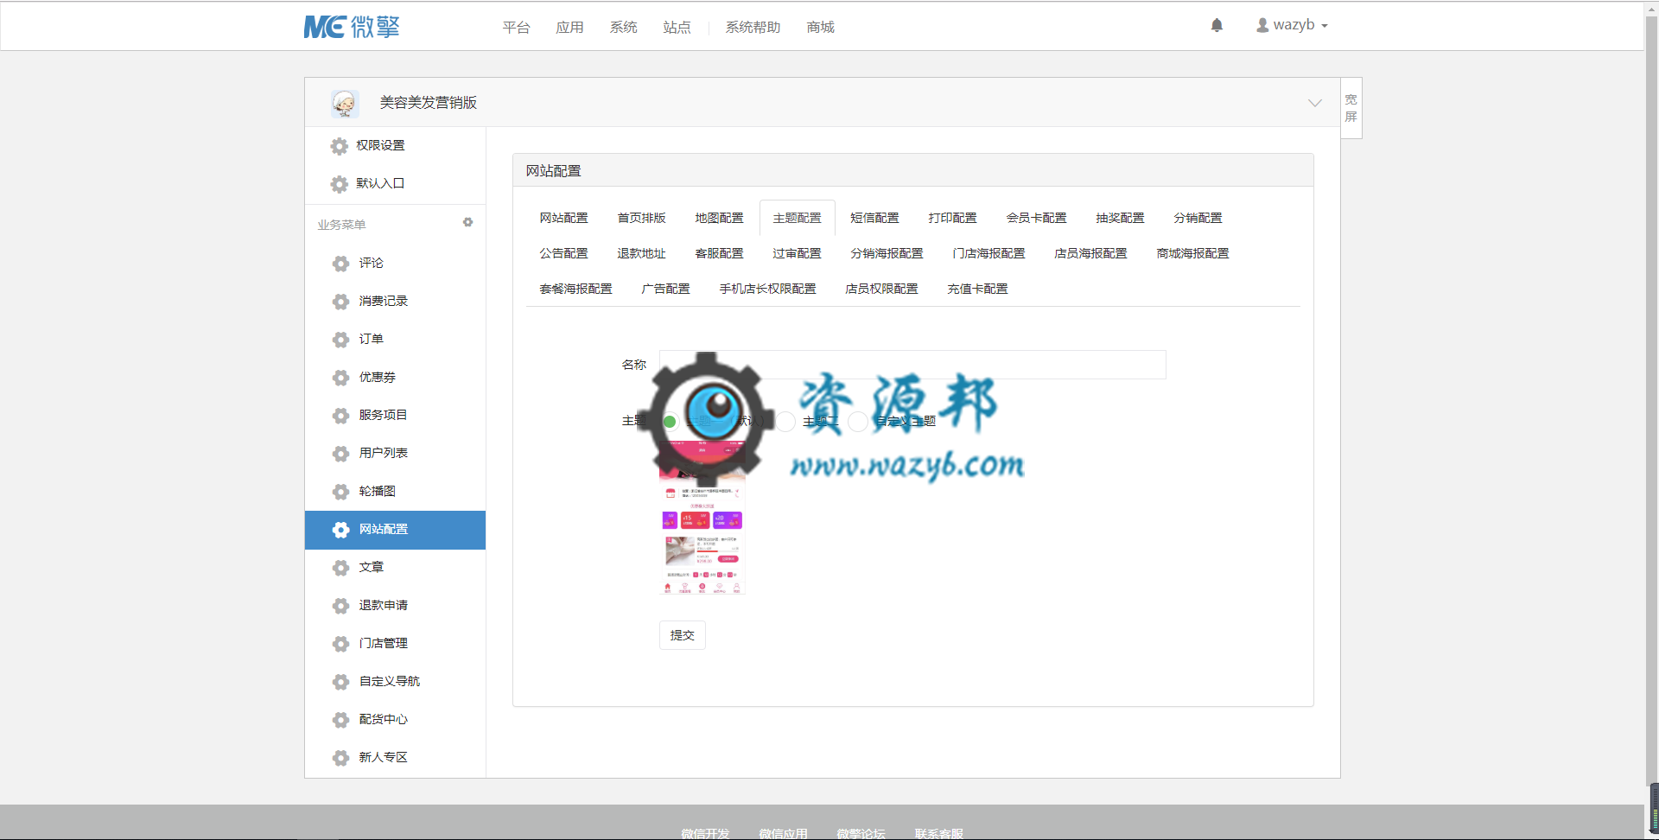The image size is (1659, 840).
Task: Select the 自定义主题 radio button
Action: click(x=858, y=422)
